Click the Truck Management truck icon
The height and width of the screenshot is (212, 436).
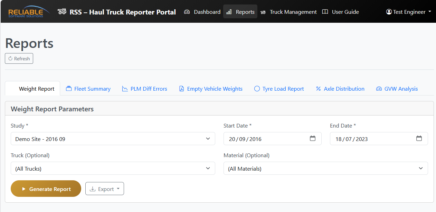(x=263, y=12)
